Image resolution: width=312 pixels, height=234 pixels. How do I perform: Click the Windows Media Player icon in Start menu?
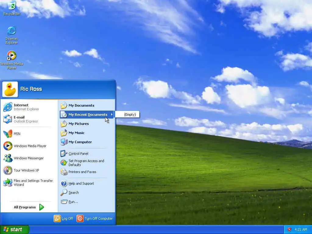coord(8,146)
